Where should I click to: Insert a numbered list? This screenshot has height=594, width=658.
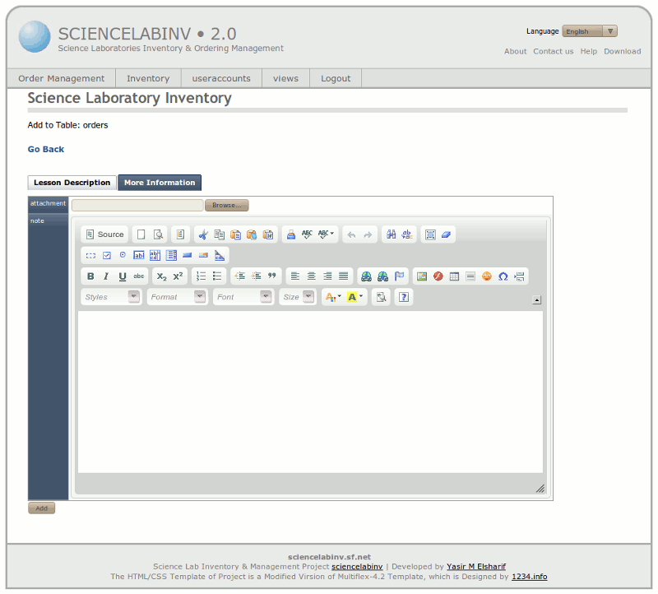point(202,276)
